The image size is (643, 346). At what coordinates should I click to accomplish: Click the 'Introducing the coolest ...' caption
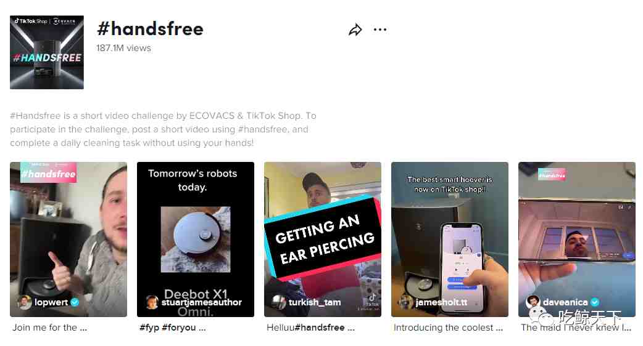(x=448, y=328)
